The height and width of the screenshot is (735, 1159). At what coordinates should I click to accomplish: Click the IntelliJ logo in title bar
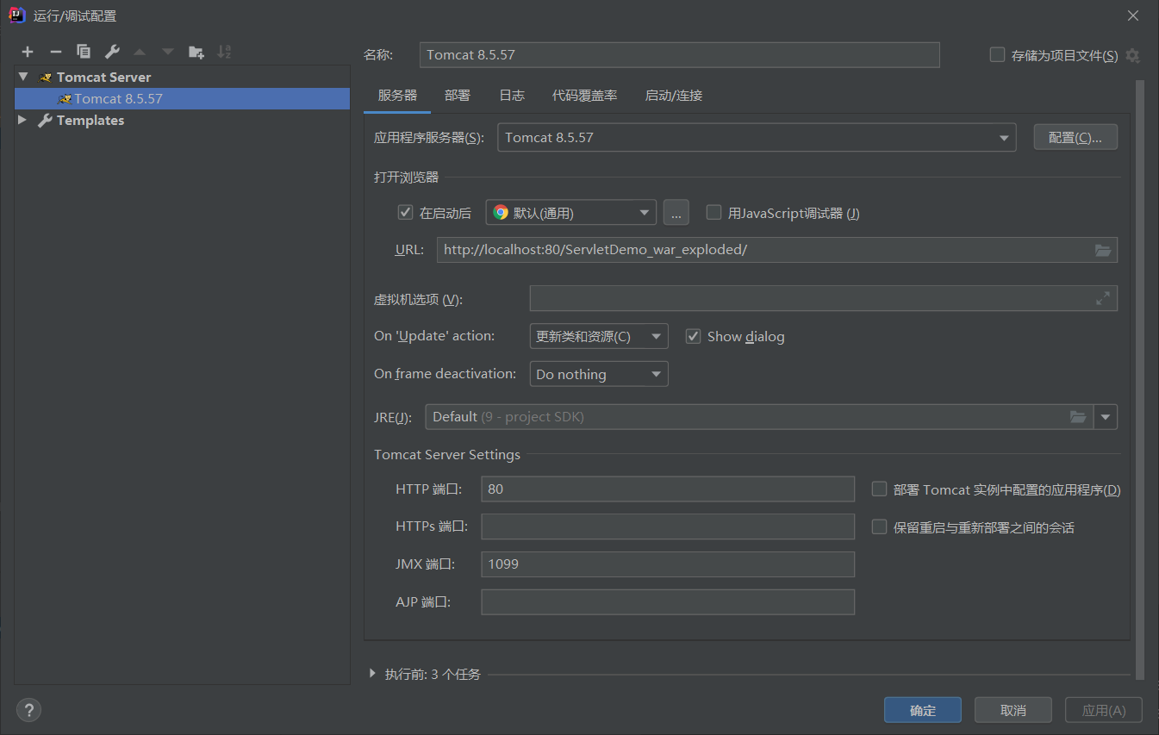pyautogui.click(x=16, y=16)
